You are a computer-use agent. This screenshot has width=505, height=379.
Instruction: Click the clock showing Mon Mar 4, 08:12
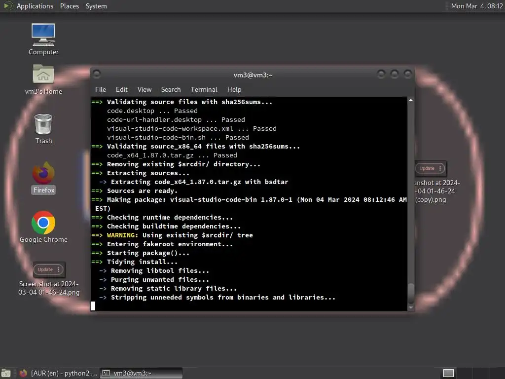(x=477, y=6)
